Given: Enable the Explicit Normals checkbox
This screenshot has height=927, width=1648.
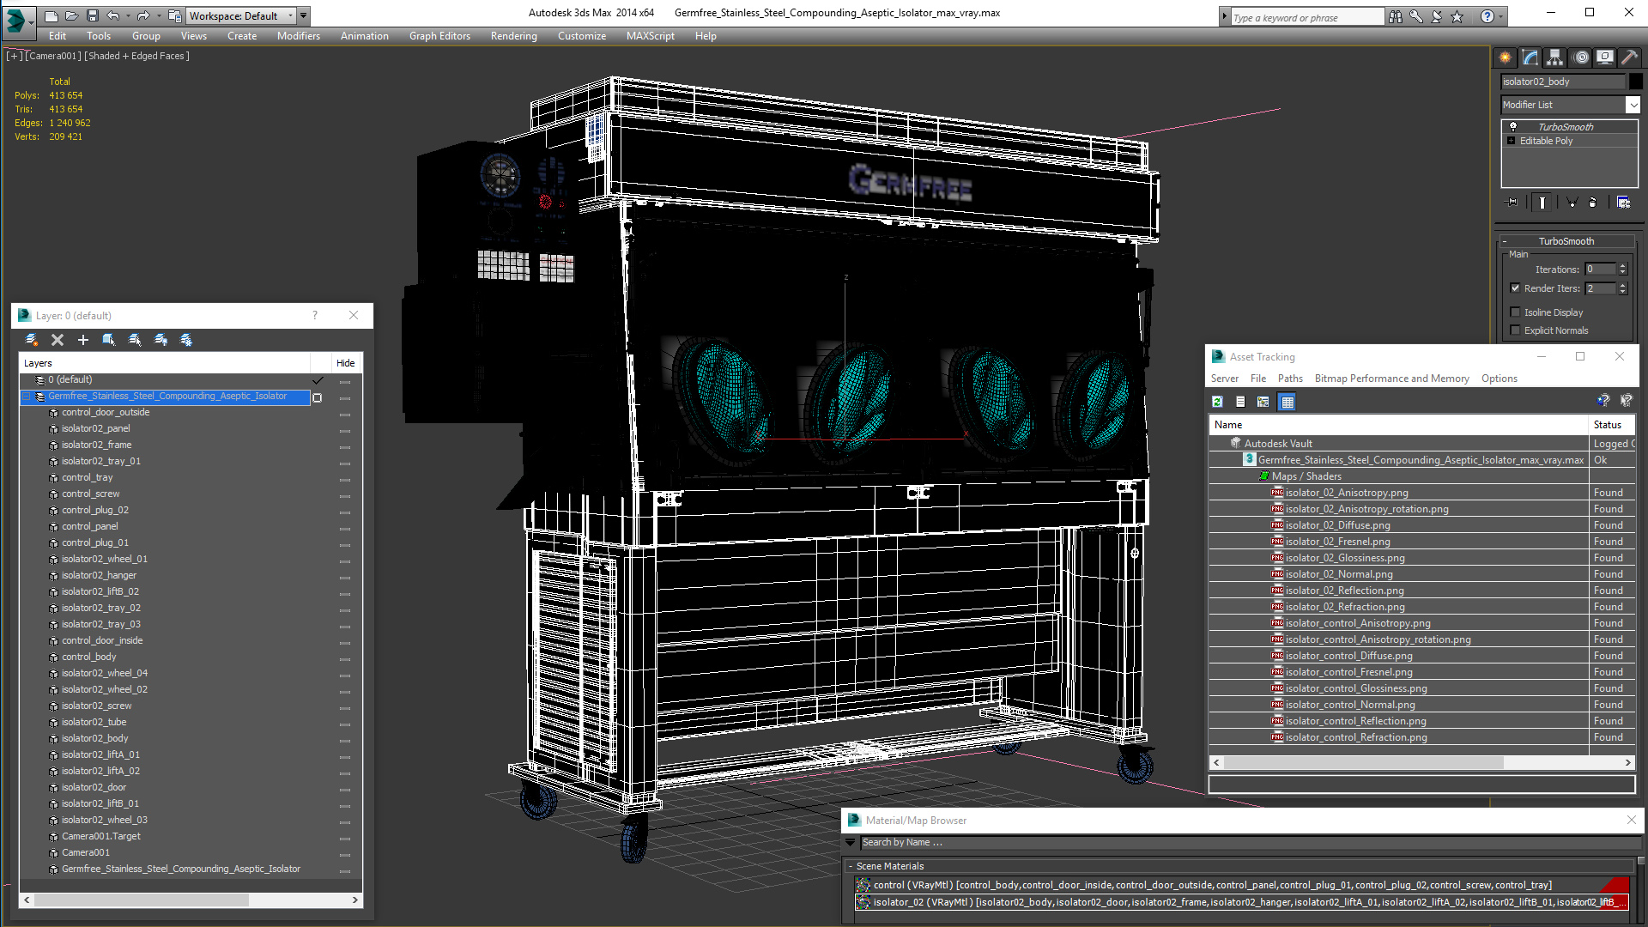Looking at the screenshot, I should pyautogui.click(x=1515, y=330).
